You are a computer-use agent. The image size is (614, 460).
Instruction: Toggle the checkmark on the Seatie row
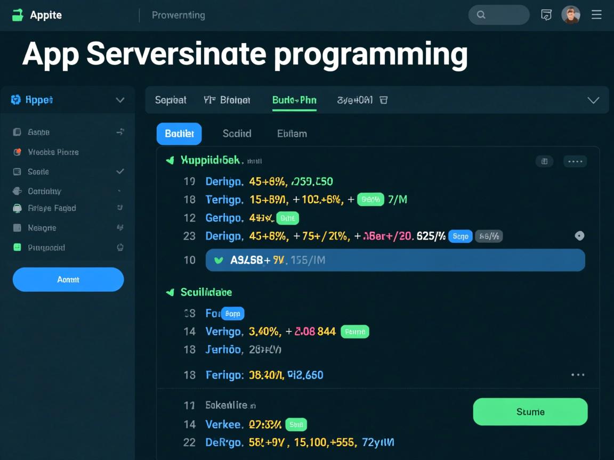coord(120,171)
